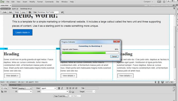This screenshot has width=178, height=101.
Task: Switch to the Bootstrap 3 Grid tab
Action: click(15, 85)
